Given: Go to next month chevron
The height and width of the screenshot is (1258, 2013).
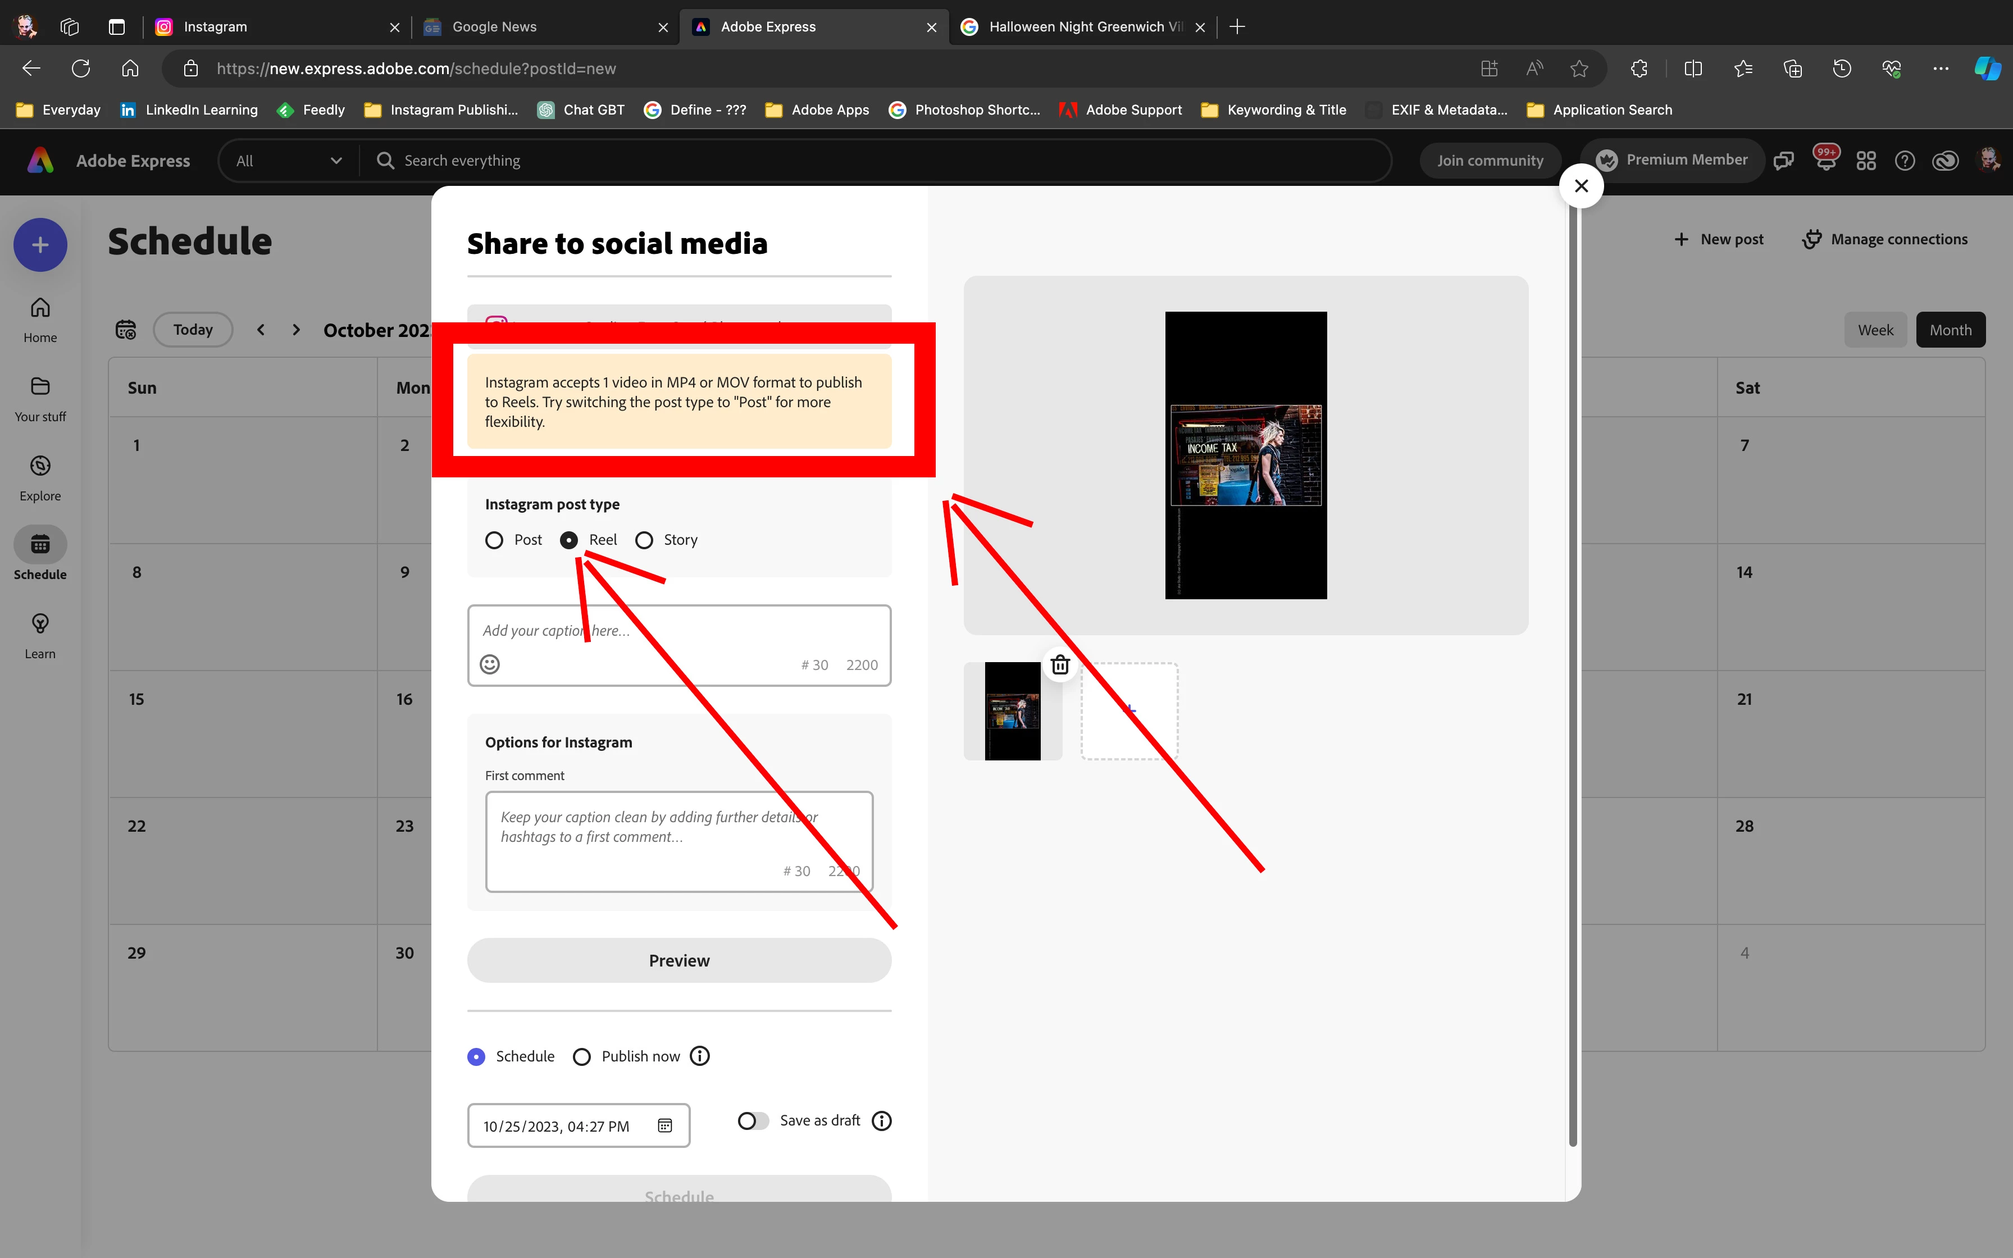Looking at the screenshot, I should 296,330.
